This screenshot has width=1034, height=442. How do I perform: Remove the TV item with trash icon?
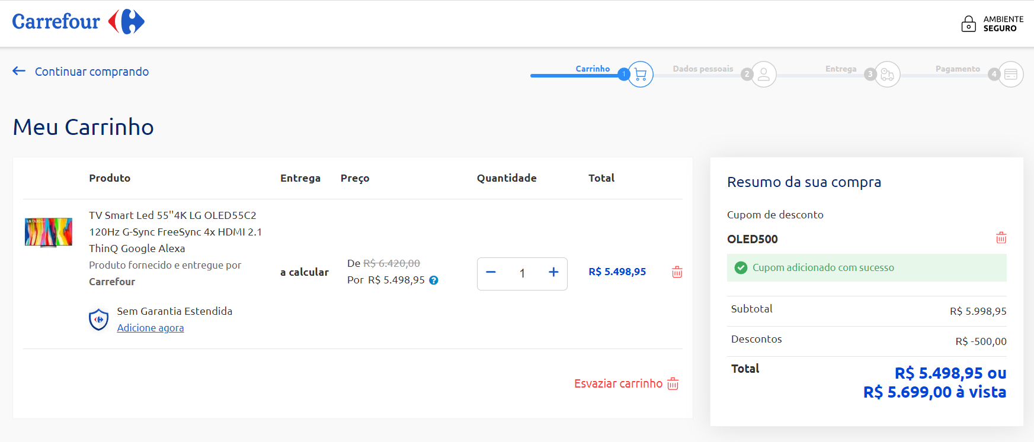(677, 272)
